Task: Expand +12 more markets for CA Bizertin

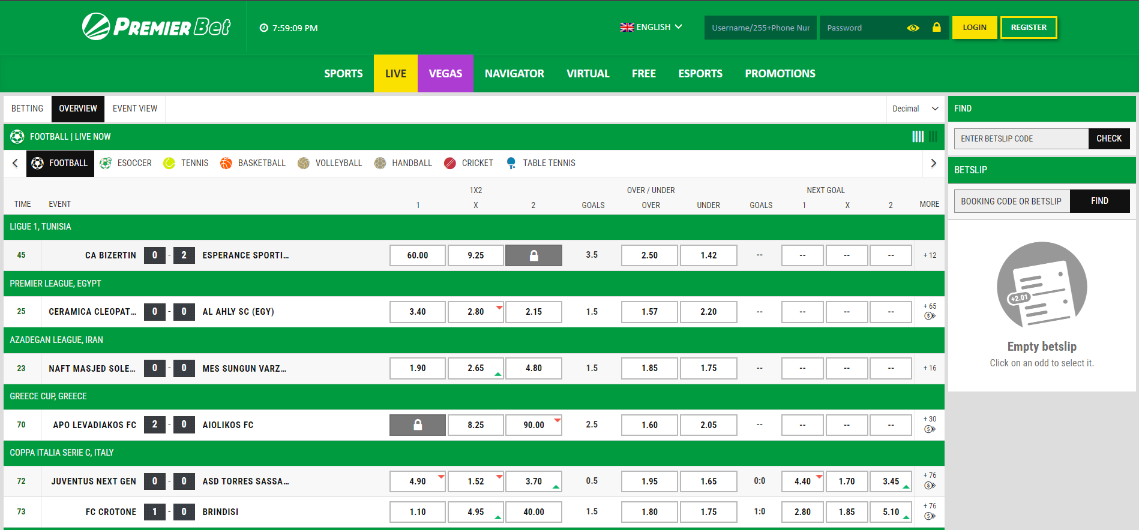Action: tap(930, 255)
